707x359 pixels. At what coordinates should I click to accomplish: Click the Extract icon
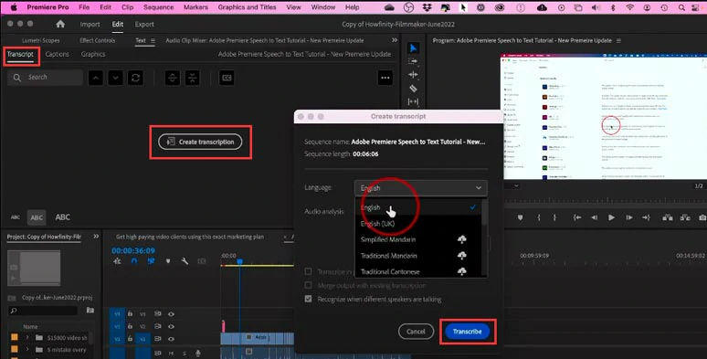pos(685,217)
